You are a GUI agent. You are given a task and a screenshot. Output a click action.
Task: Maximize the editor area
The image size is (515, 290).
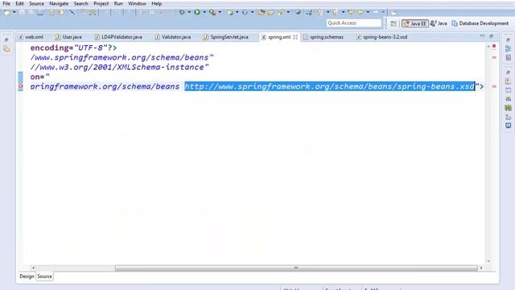[492, 35]
